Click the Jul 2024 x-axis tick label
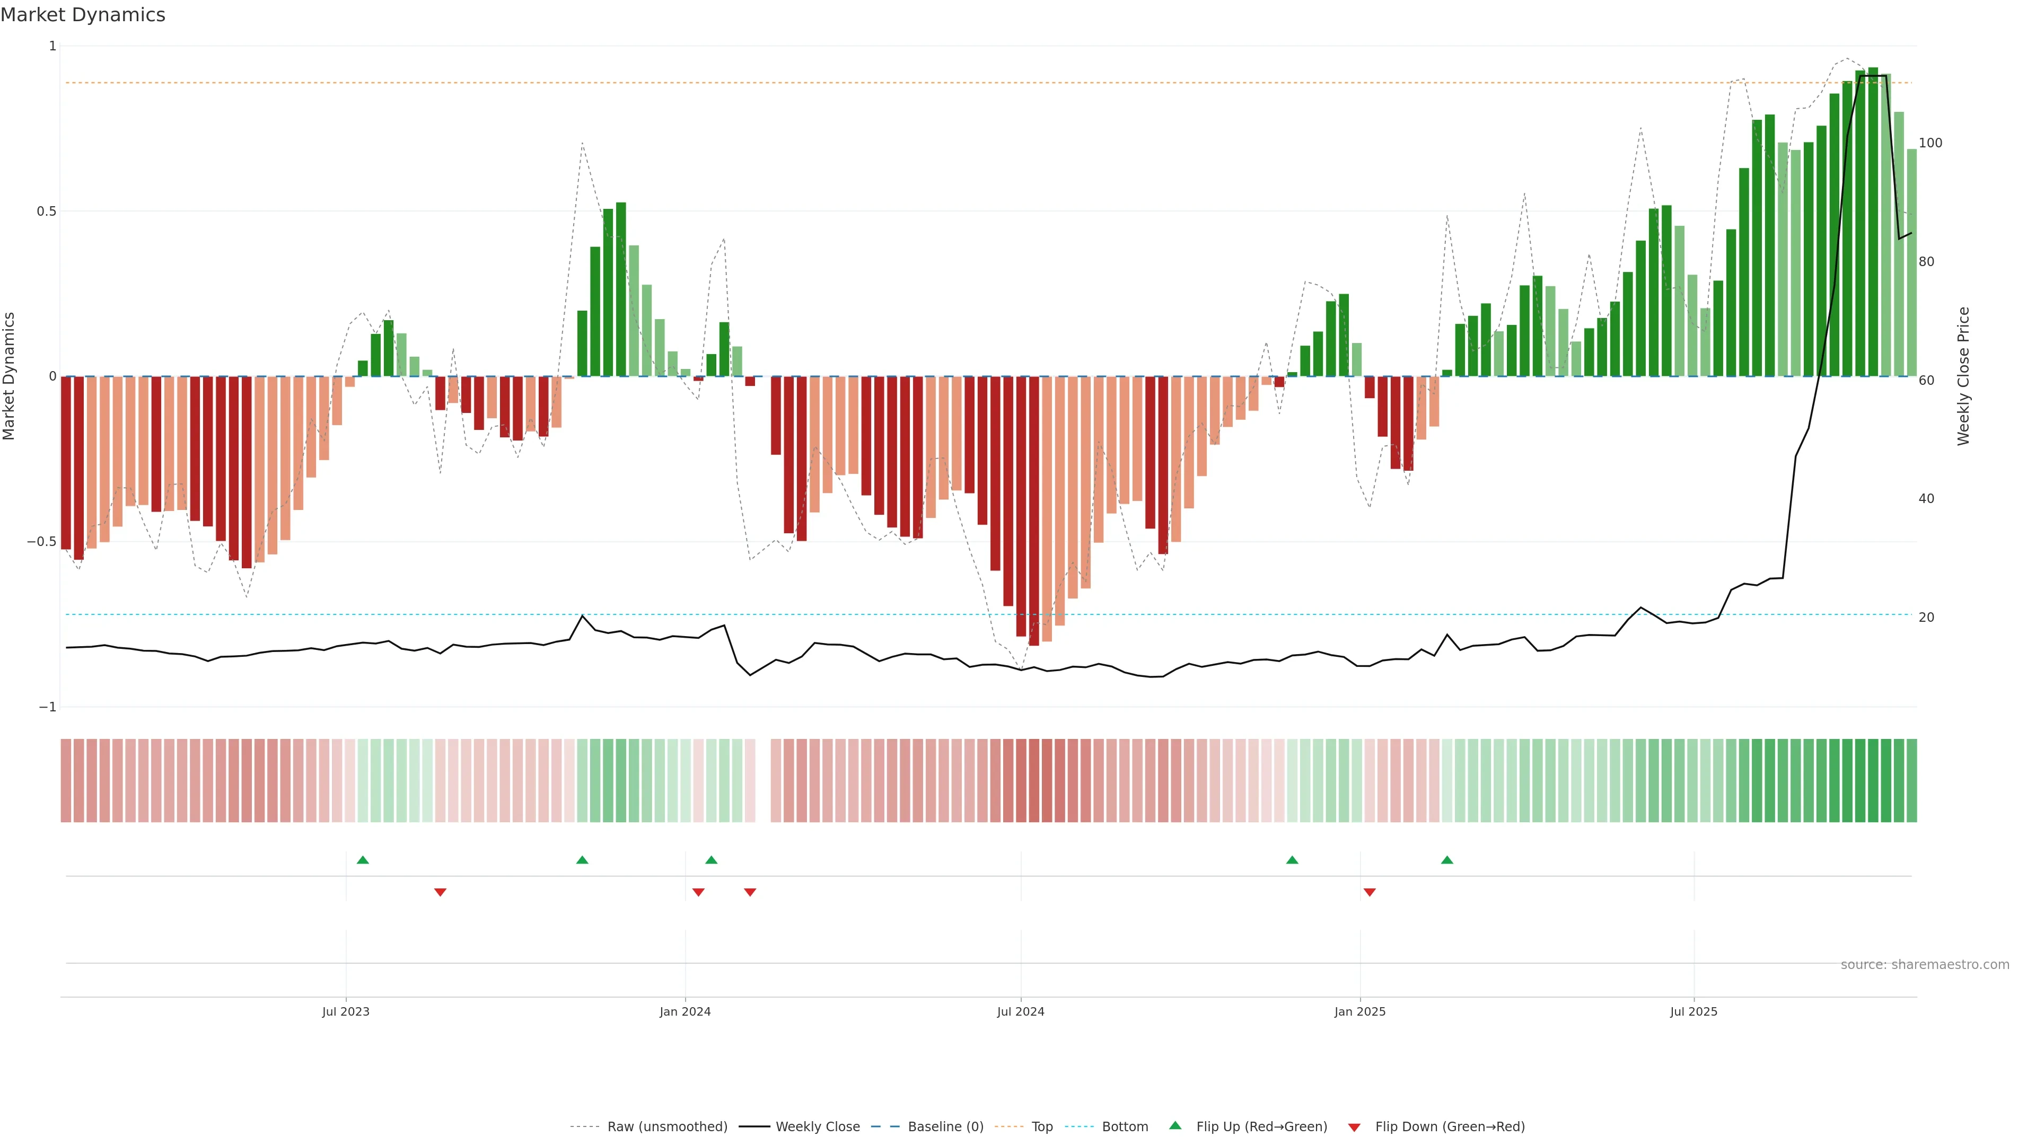Image resolution: width=2036 pixels, height=1145 pixels. (x=1020, y=1011)
